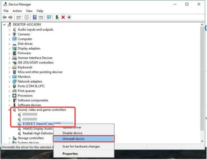Choose Uninstall device in context menu
Screen dimensions: 207x160
click(x=84, y=139)
